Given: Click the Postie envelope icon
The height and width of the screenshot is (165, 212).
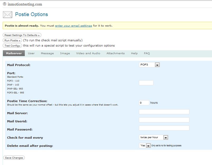Looking at the screenshot, I should 7,14.
